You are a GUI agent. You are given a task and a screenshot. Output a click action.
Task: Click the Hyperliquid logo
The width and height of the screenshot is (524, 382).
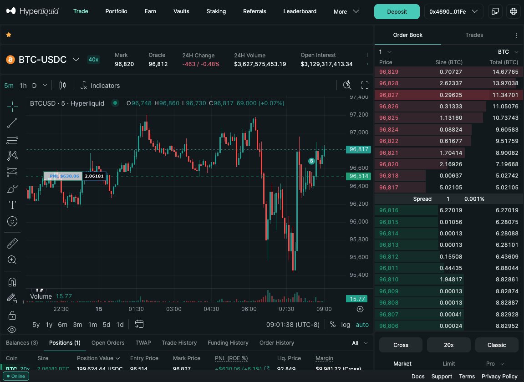pyautogui.click(x=32, y=11)
